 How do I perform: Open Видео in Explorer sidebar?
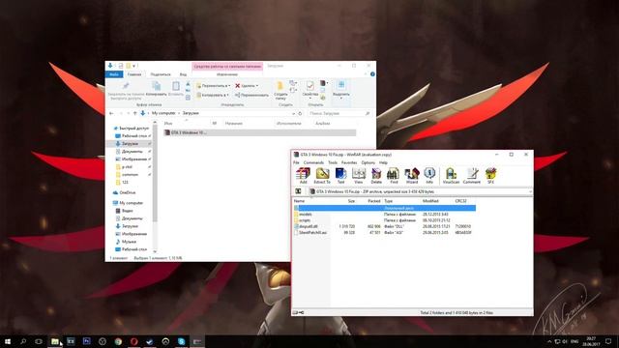click(127, 211)
